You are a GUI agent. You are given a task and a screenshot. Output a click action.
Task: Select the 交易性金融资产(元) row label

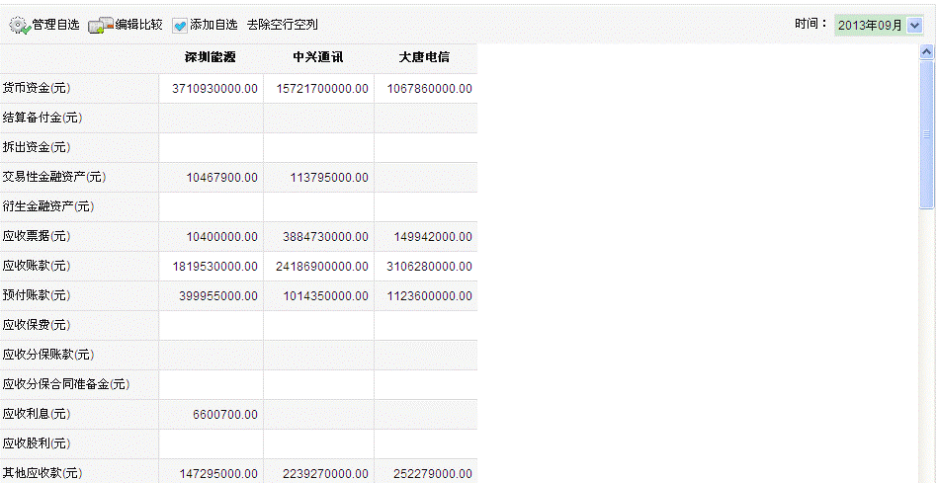click(x=54, y=178)
